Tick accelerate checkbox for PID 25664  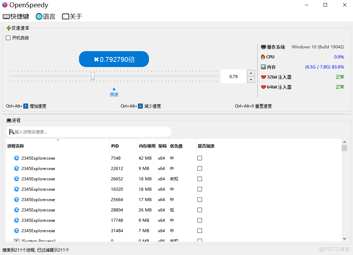[200, 200]
